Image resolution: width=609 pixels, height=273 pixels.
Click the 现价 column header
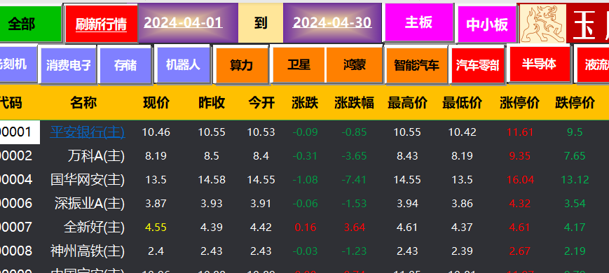pyautogui.click(x=156, y=103)
